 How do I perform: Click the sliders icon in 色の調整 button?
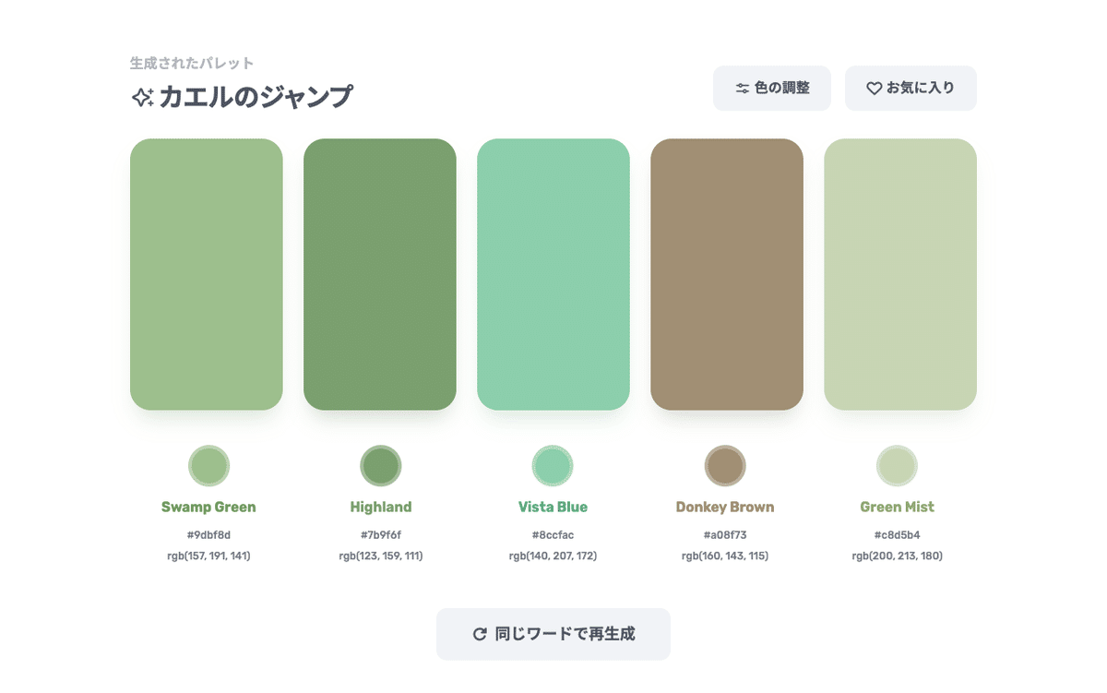(x=743, y=89)
